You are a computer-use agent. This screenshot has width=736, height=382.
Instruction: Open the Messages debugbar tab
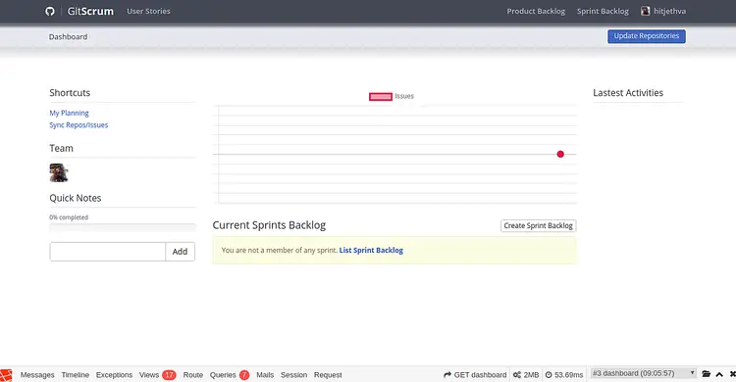coord(37,375)
